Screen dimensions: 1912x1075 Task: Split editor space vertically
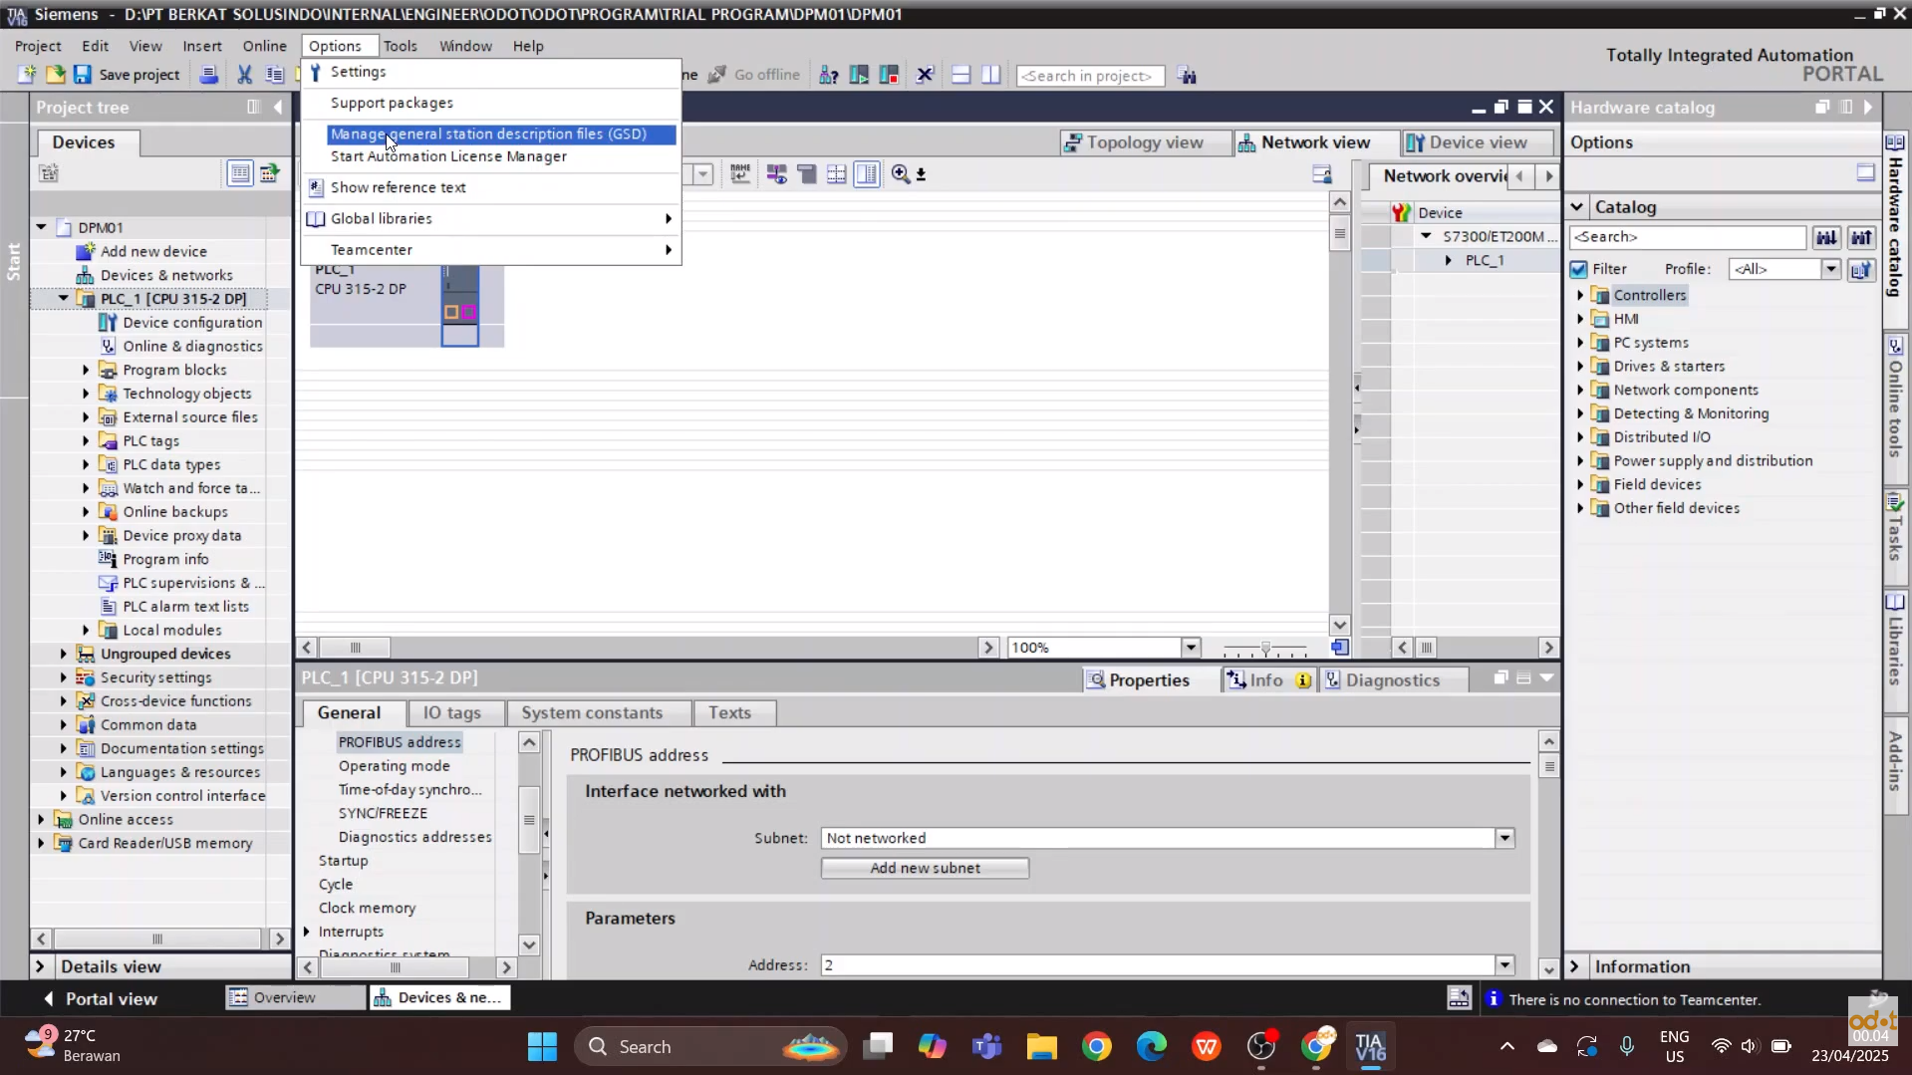[x=990, y=75]
